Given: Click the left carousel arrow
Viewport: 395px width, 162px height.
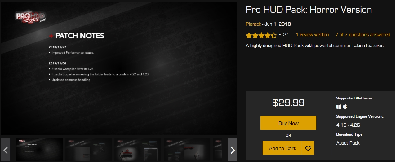Looking at the screenshot, I should [6, 150].
